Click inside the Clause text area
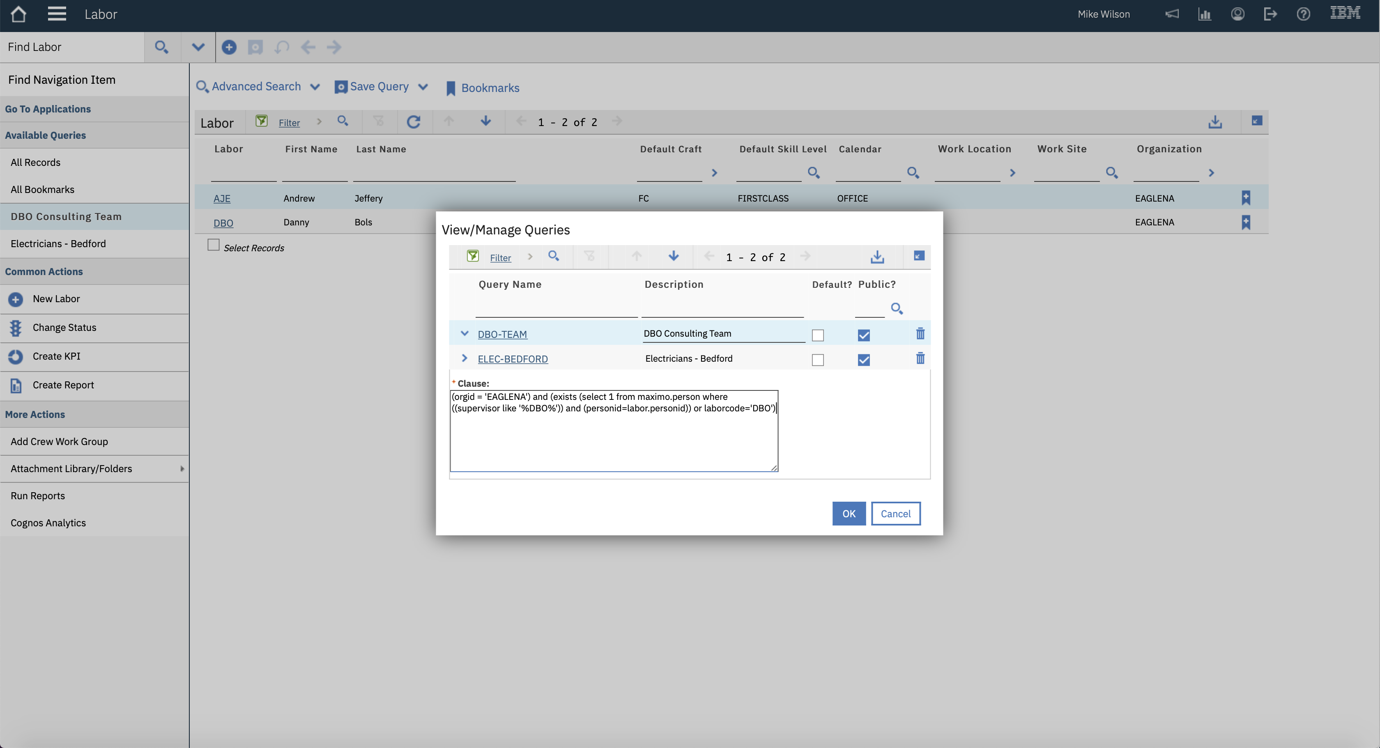Viewport: 1380px width, 748px height. click(x=614, y=430)
